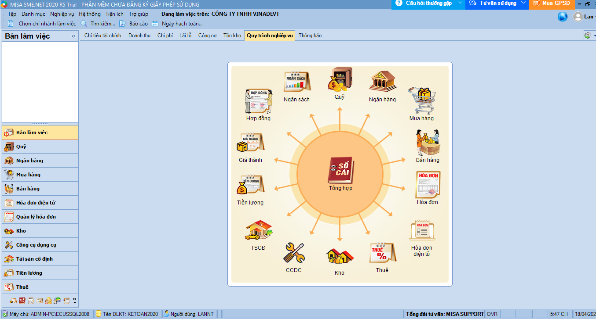Screen dimensions: 596x319
Task: Select Kho in left sidebar
Action: click(40, 231)
